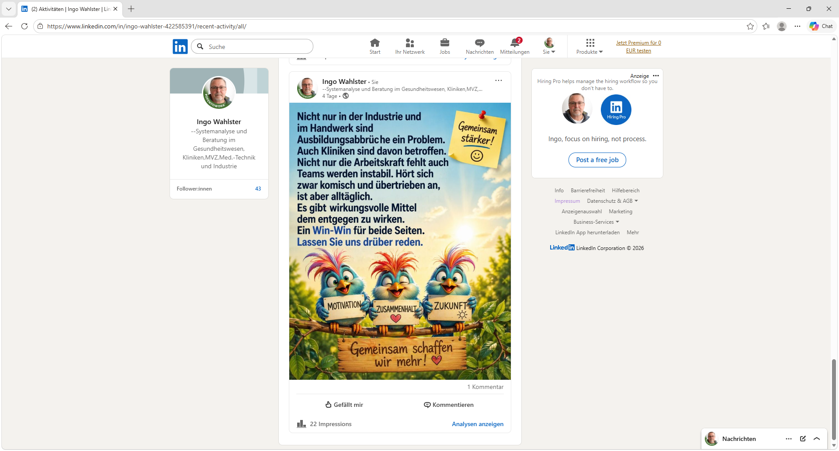Click the browser address bar URL
Image resolution: width=839 pixels, height=451 pixels.
pyautogui.click(x=147, y=26)
